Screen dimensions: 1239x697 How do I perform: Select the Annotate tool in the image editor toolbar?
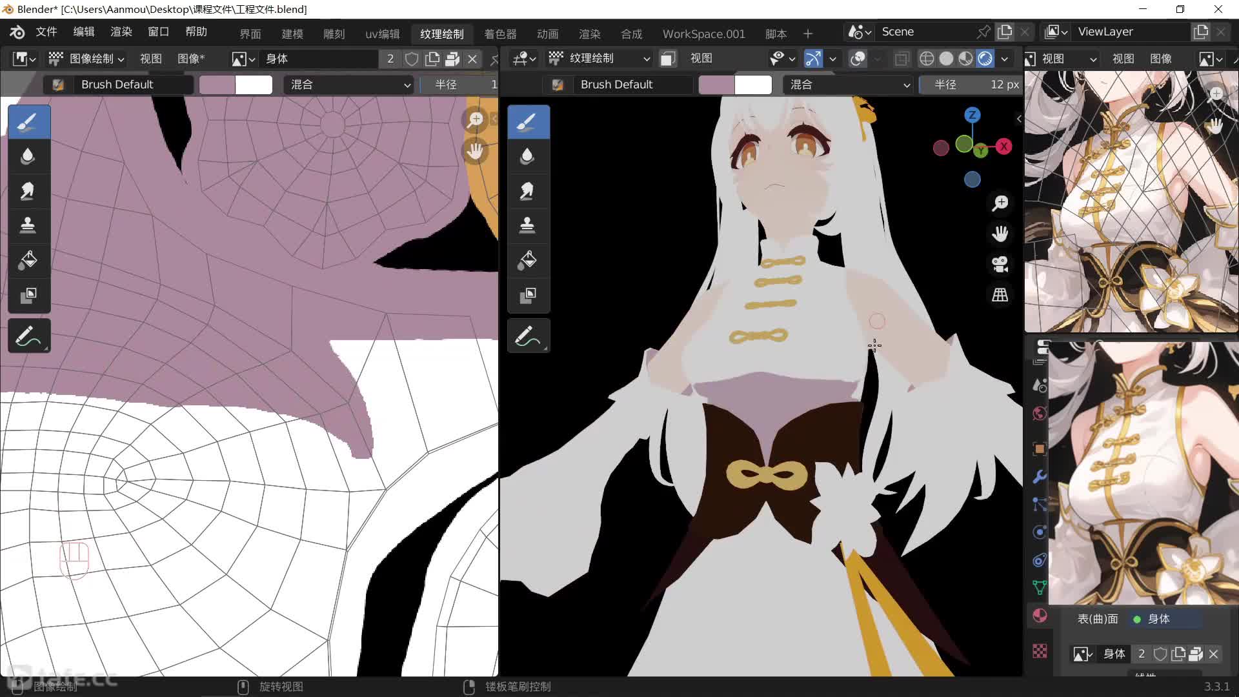click(29, 336)
